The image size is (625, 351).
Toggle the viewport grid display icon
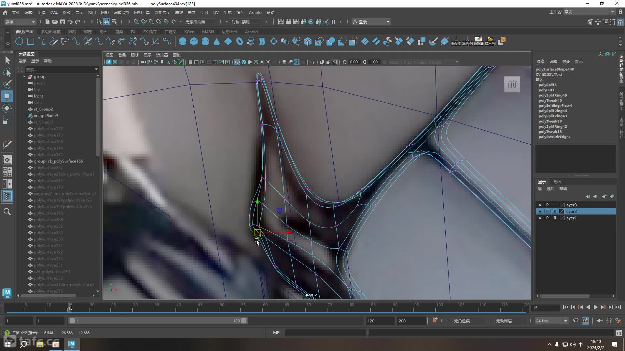(x=190, y=62)
